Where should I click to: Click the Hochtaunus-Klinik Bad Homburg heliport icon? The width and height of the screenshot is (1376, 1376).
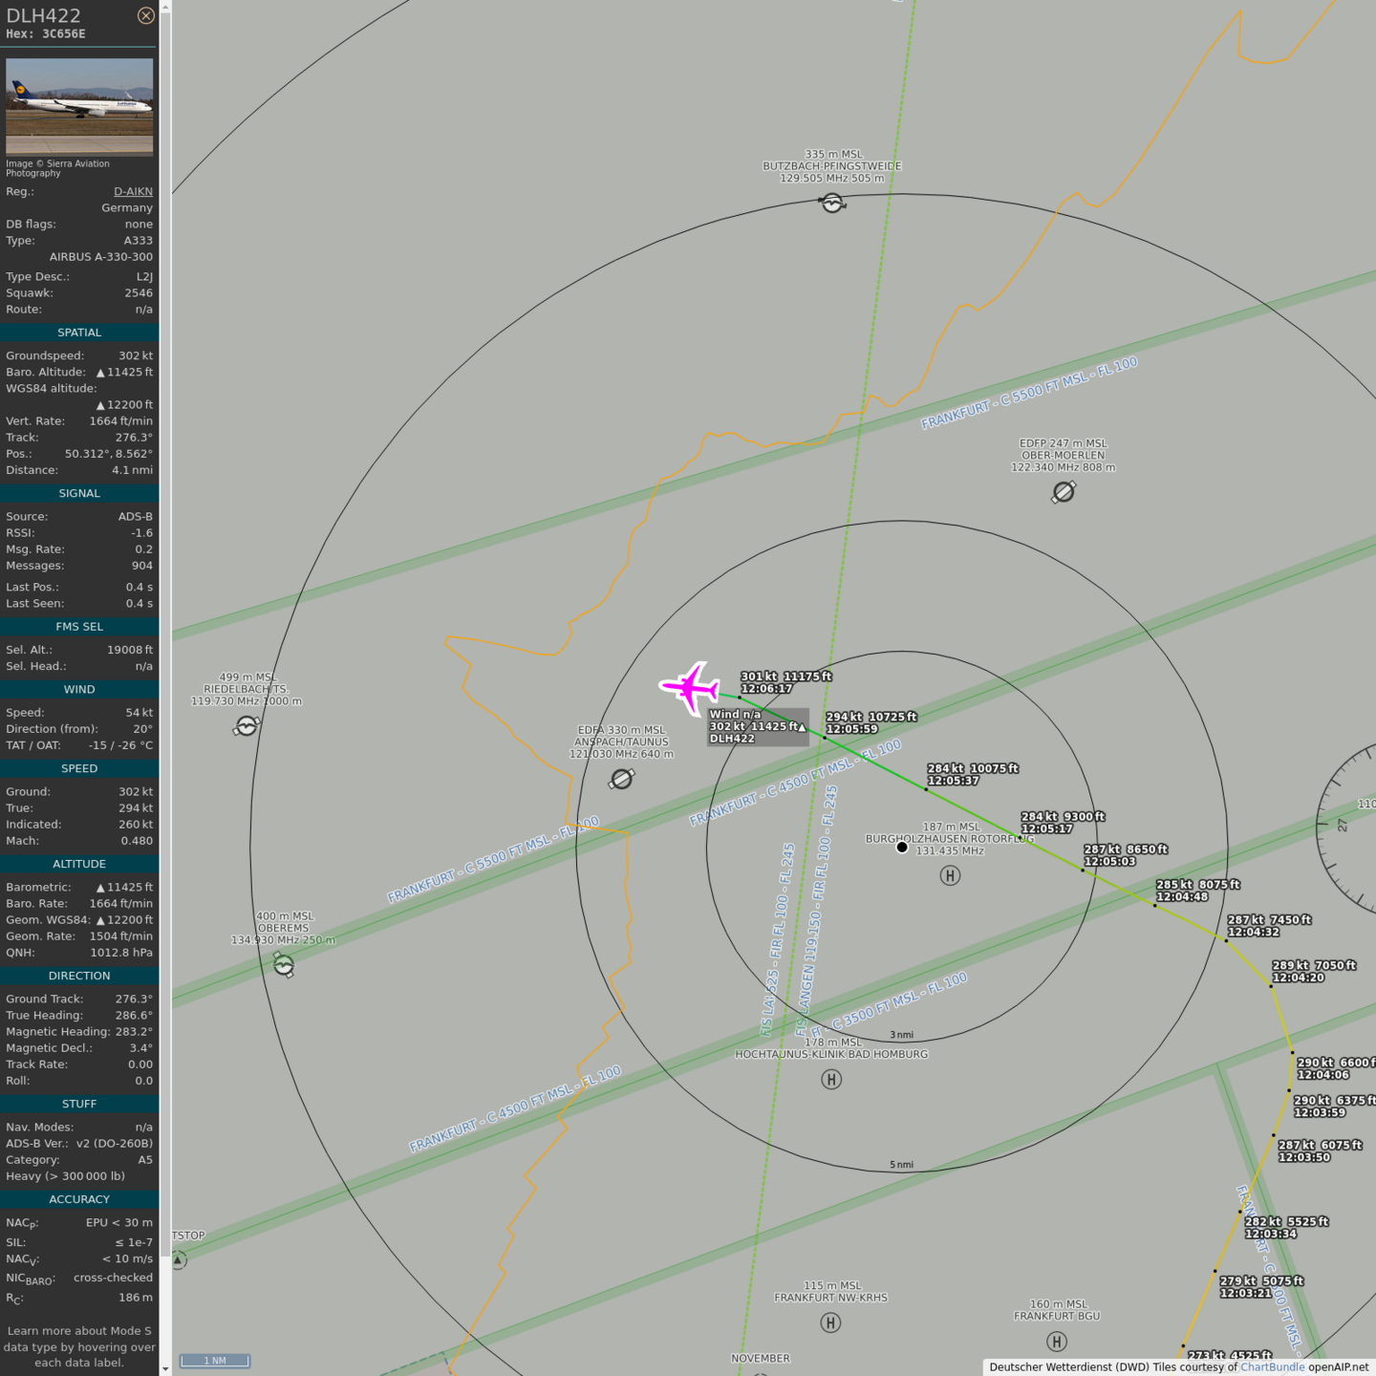831,1080
